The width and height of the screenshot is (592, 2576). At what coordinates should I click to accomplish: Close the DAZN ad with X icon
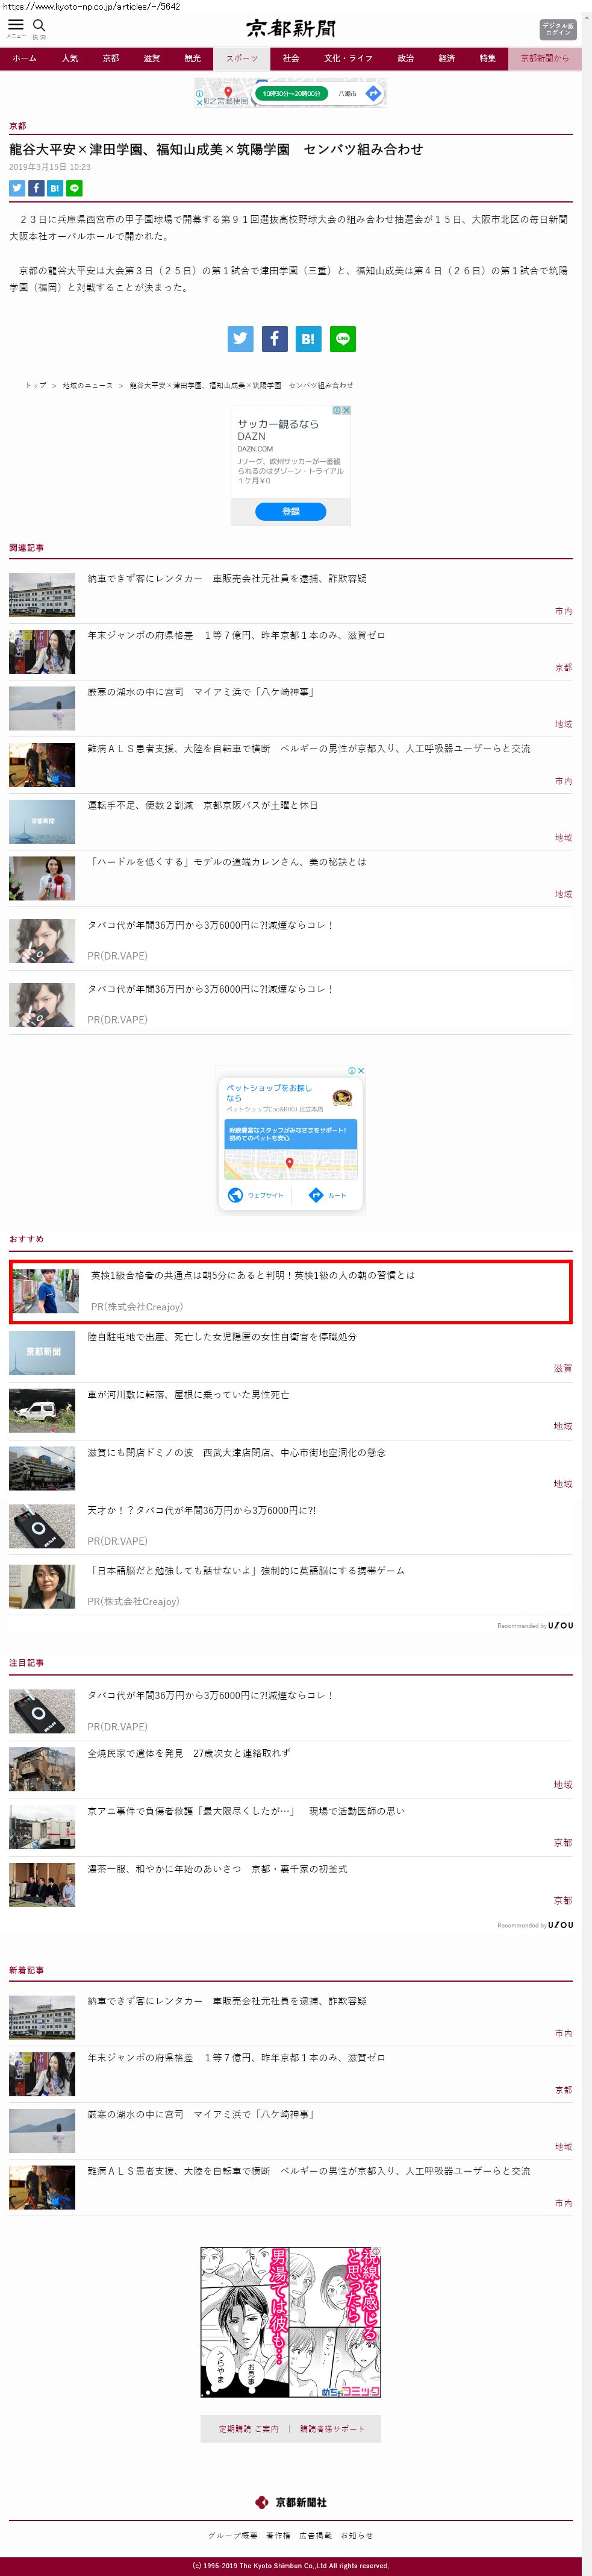coord(346,410)
